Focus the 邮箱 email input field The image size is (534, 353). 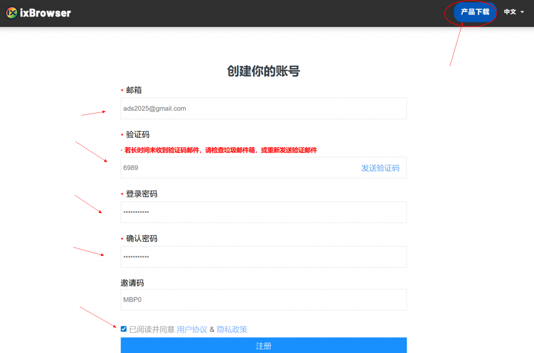click(263, 108)
